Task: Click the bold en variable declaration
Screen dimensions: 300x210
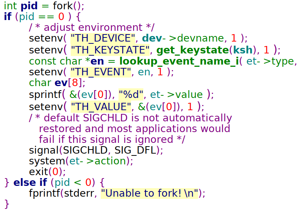Action: pyautogui.click(x=97, y=62)
